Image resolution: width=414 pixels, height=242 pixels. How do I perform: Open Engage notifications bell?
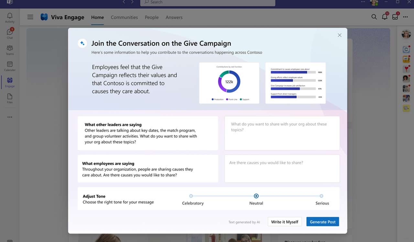[x=385, y=17]
